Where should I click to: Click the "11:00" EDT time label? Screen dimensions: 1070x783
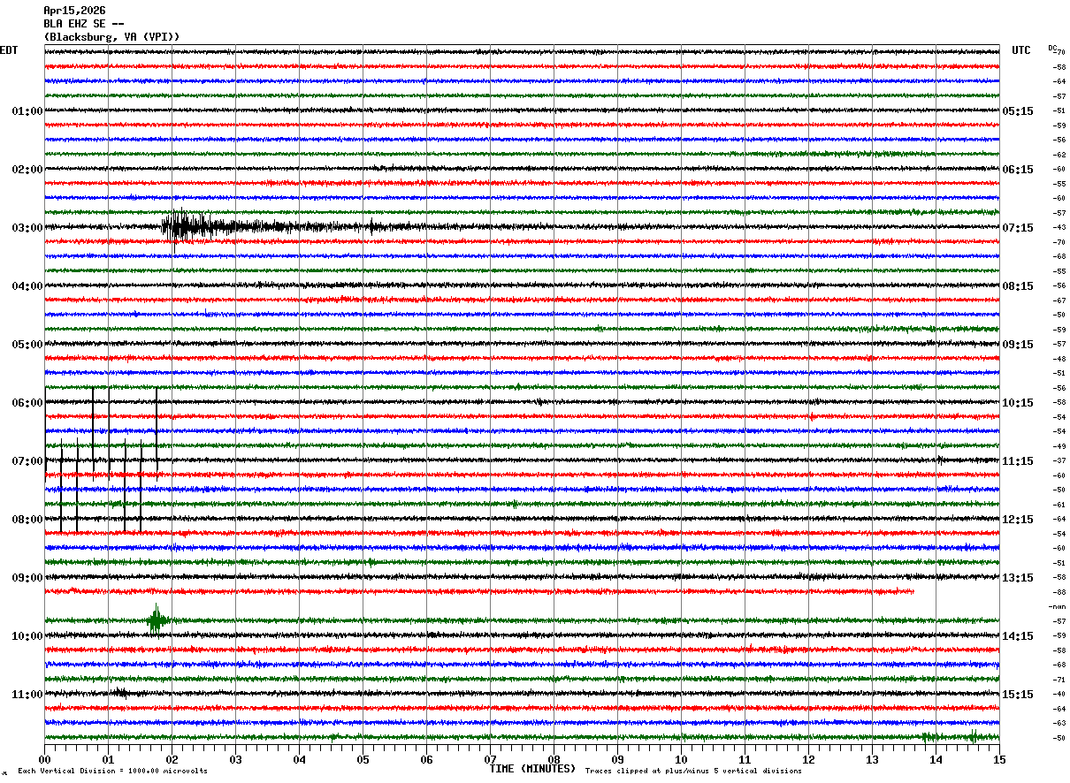(27, 695)
